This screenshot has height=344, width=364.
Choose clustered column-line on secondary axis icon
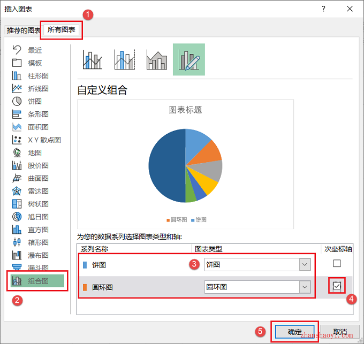click(x=125, y=59)
